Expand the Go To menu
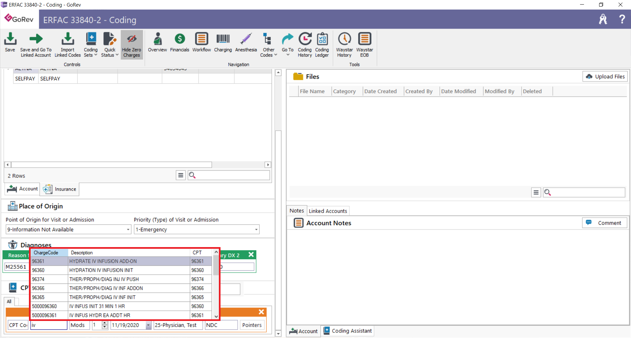This screenshot has height=338, width=631. 288,45
